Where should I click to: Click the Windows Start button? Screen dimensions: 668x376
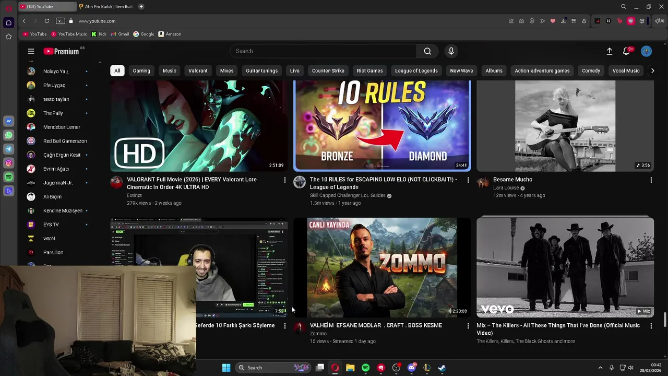(x=226, y=368)
